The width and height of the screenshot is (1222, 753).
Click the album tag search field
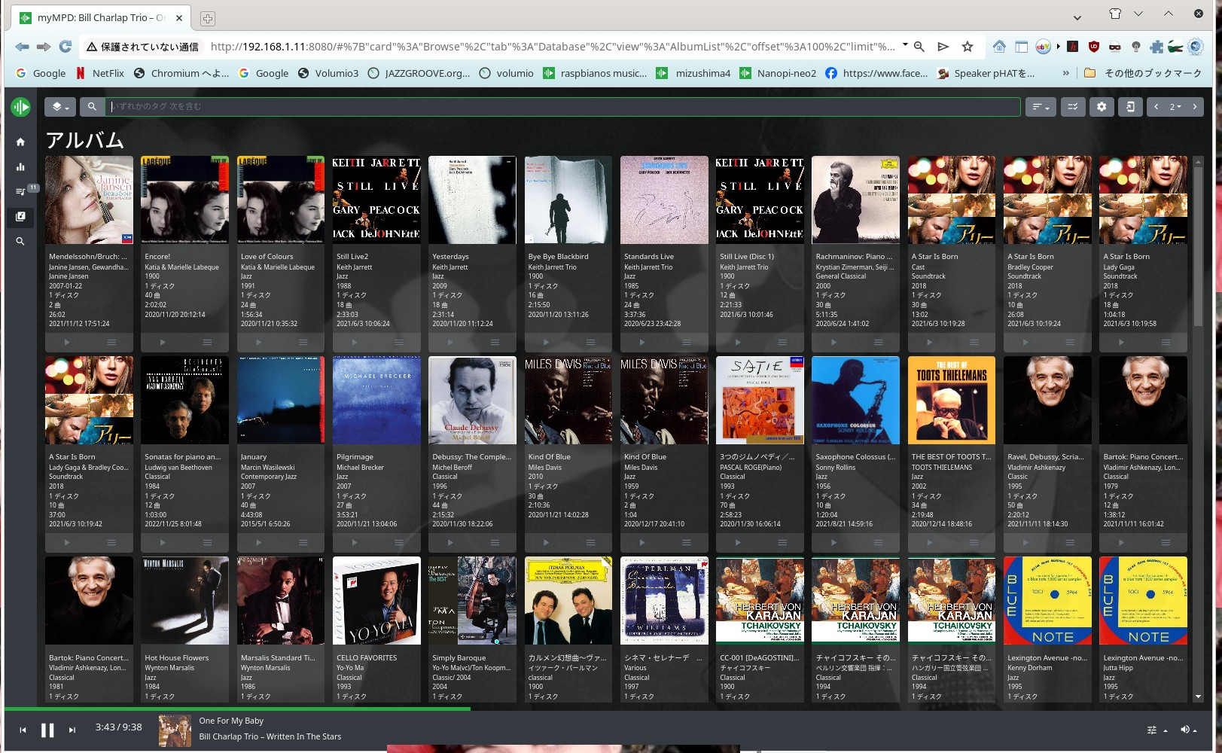coord(562,107)
